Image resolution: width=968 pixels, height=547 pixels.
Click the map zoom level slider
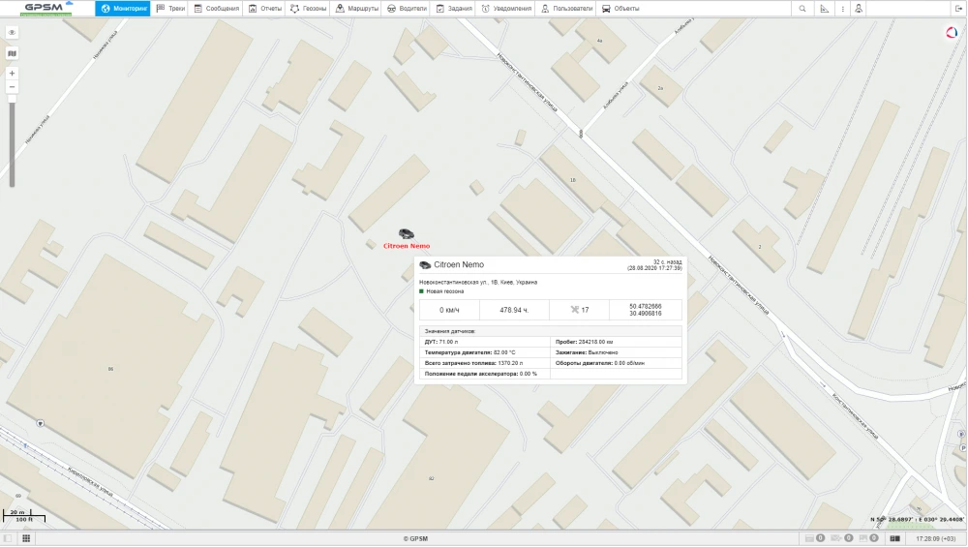(13, 136)
